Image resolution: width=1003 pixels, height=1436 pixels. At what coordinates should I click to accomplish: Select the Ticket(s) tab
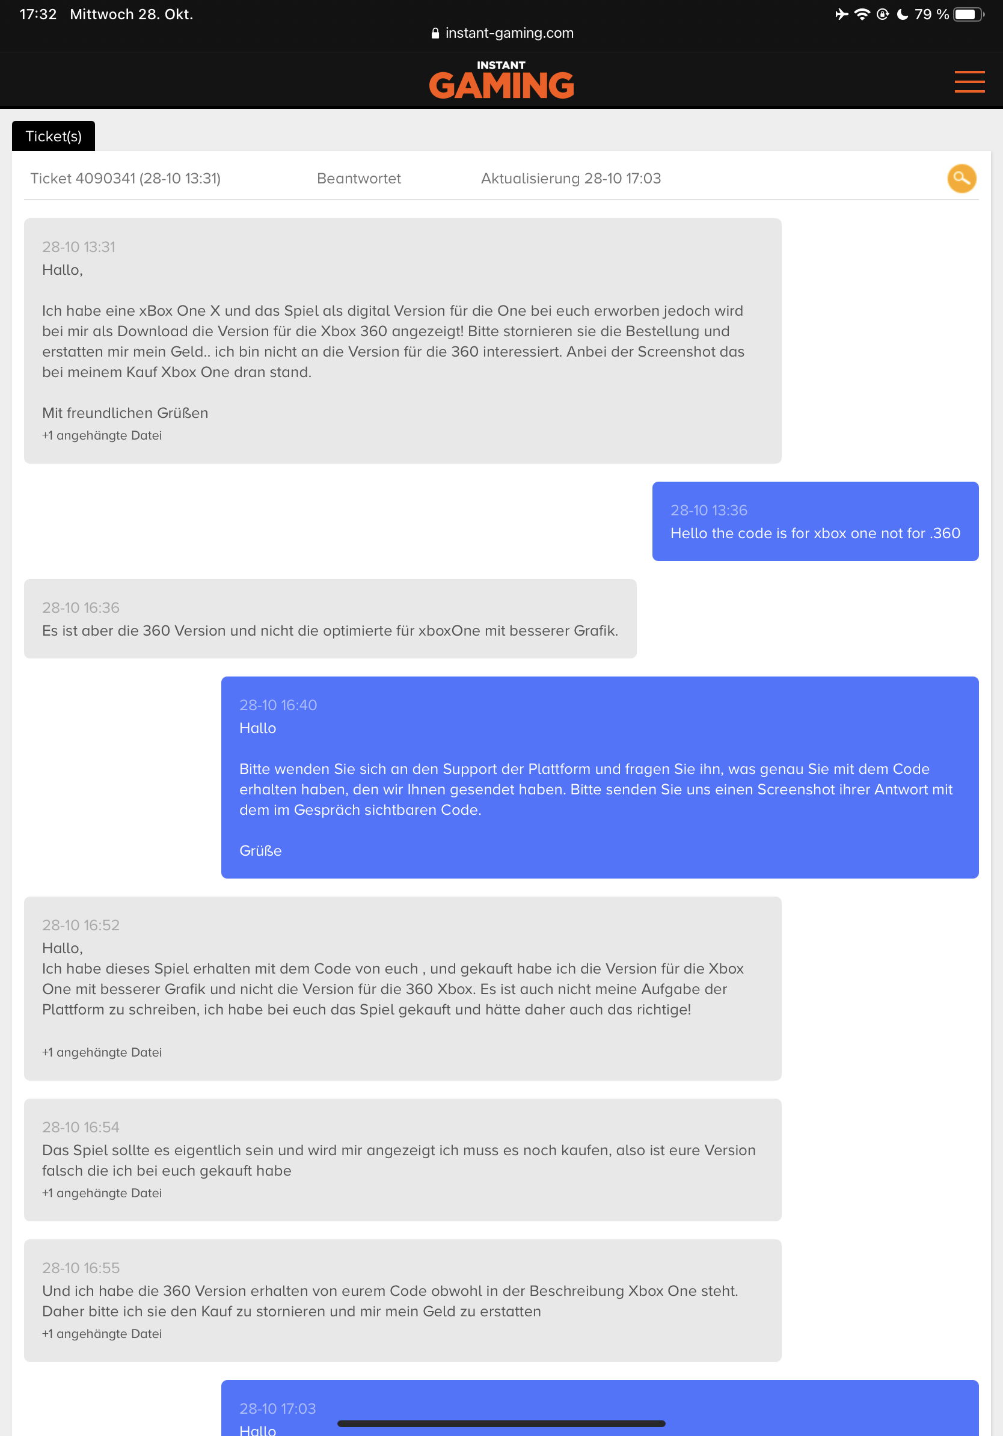(54, 137)
